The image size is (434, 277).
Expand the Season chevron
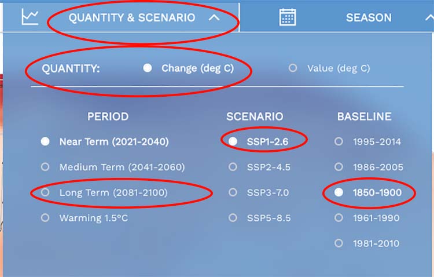428,17
